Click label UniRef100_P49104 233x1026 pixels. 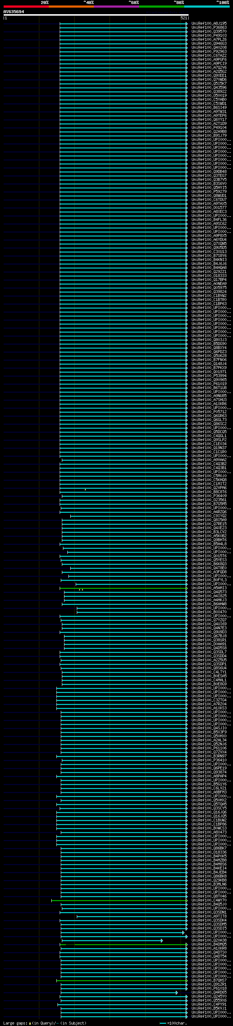click(209, 127)
